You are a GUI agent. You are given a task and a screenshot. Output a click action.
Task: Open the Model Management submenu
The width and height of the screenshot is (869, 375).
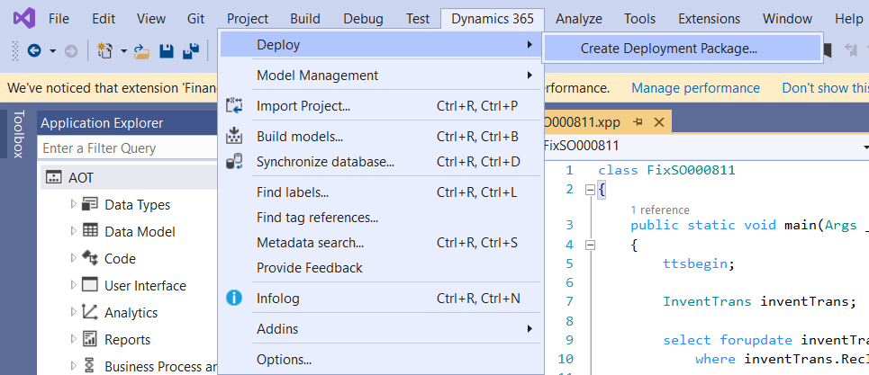coord(380,76)
